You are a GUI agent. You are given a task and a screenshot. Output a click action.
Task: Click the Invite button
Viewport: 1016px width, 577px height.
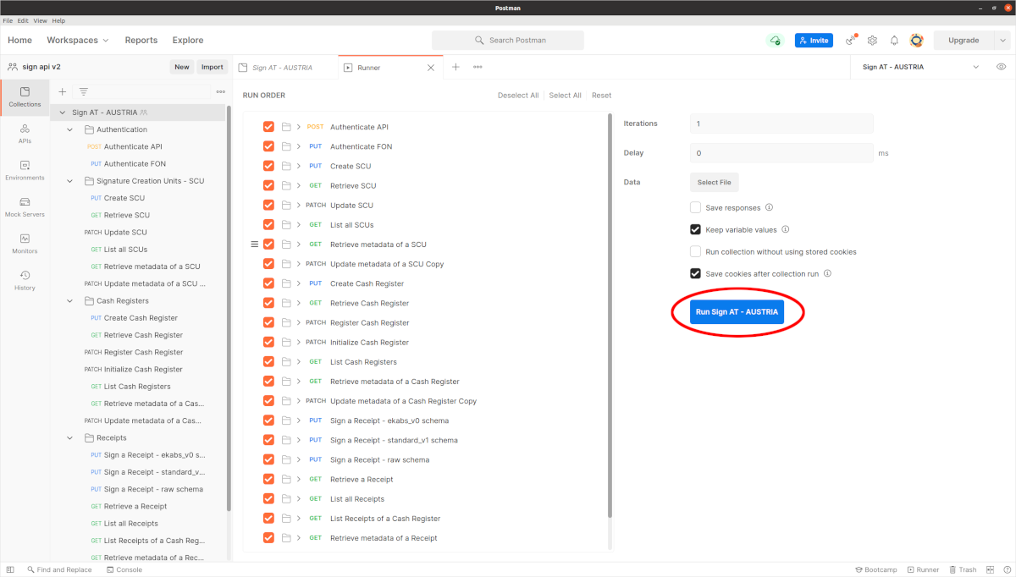click(x=814, y=40)
